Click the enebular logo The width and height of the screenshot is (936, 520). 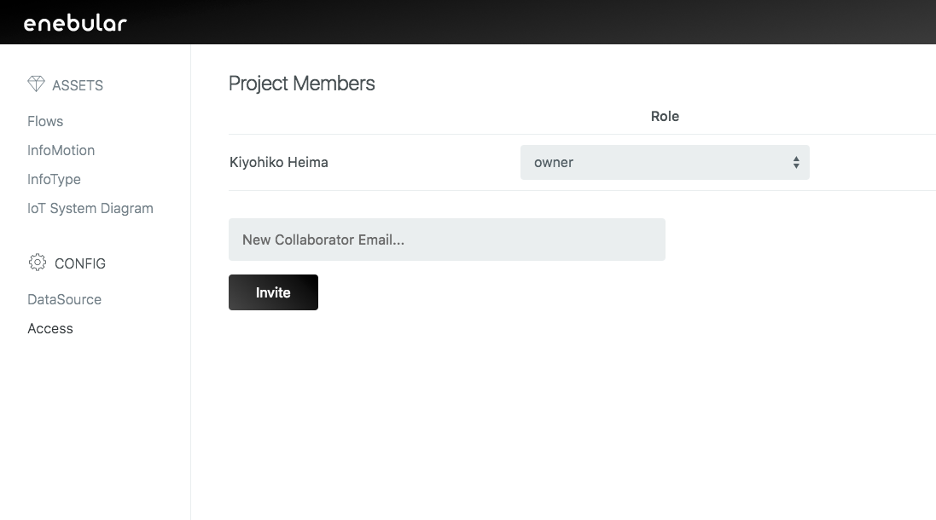[x=75, y=21]
